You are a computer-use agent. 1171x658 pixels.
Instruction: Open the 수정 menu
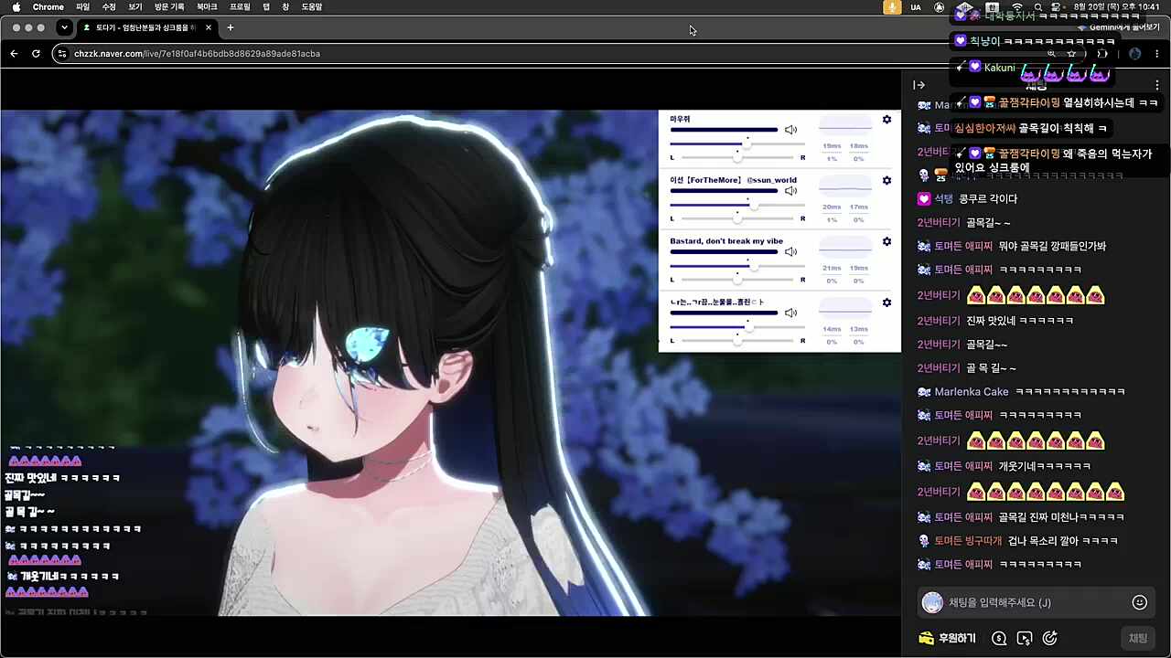pyautogui.click(x=109, y=7)
